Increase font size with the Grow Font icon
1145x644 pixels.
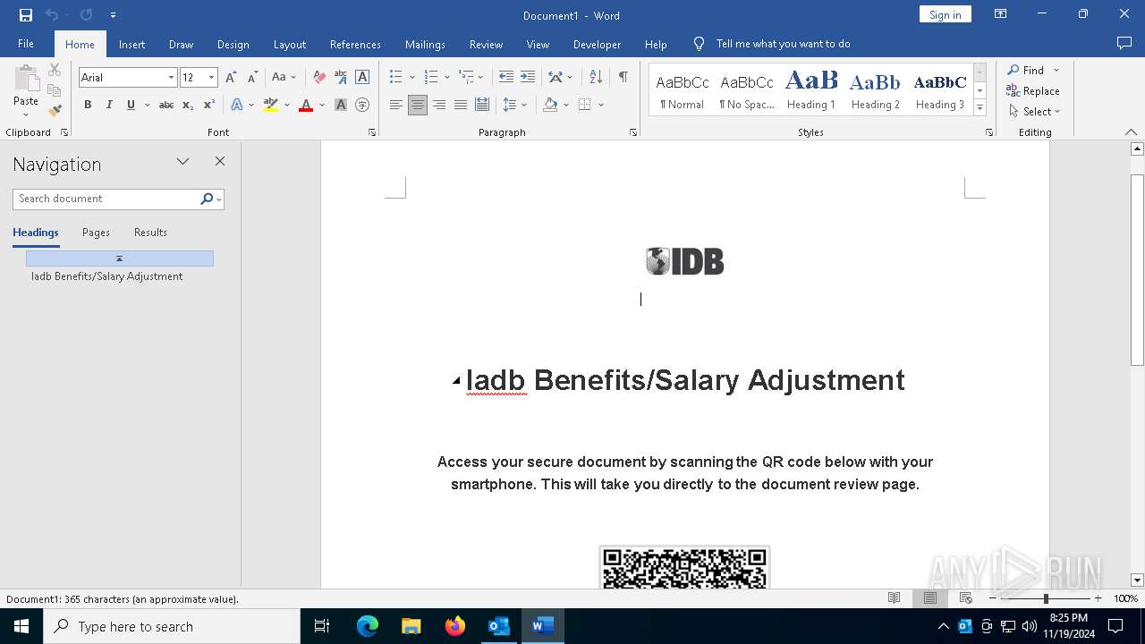pyautogui.click(x=232, y=78)
